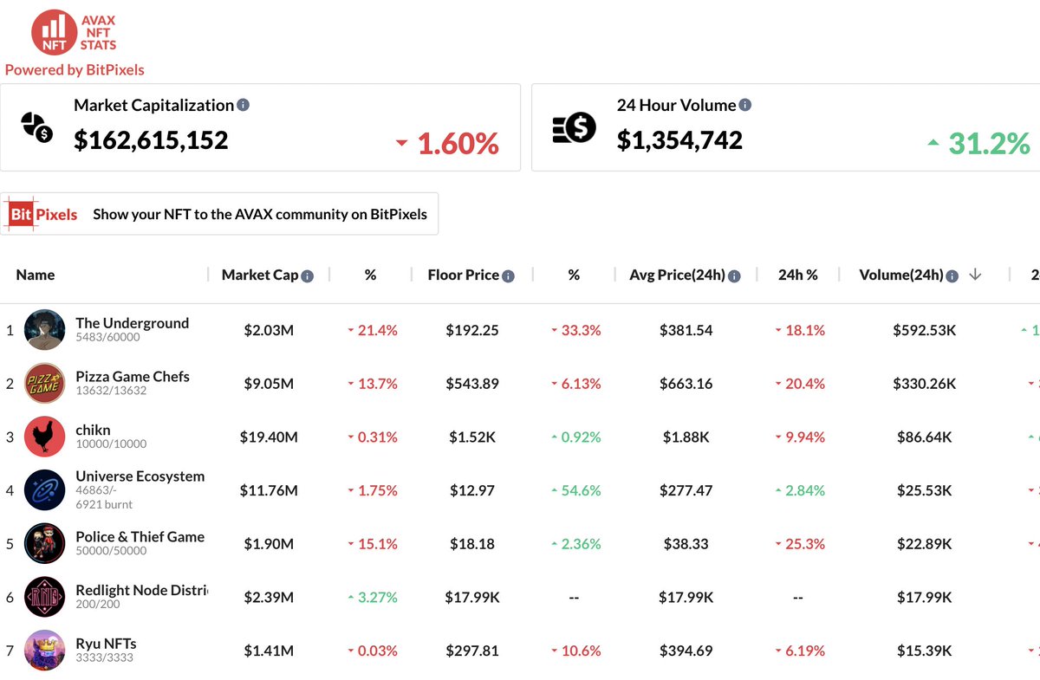Viewport: 1040px width, 680px height.
Task: Click Police & Thief volume $22.89K
Action: (x=925, y=543)
